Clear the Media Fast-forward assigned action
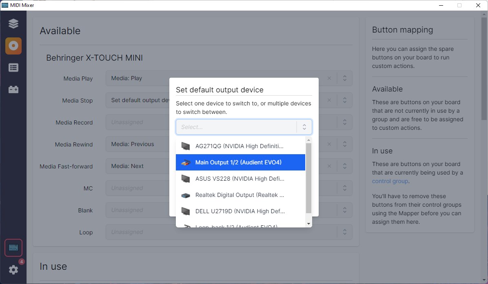 click(329, 166)
